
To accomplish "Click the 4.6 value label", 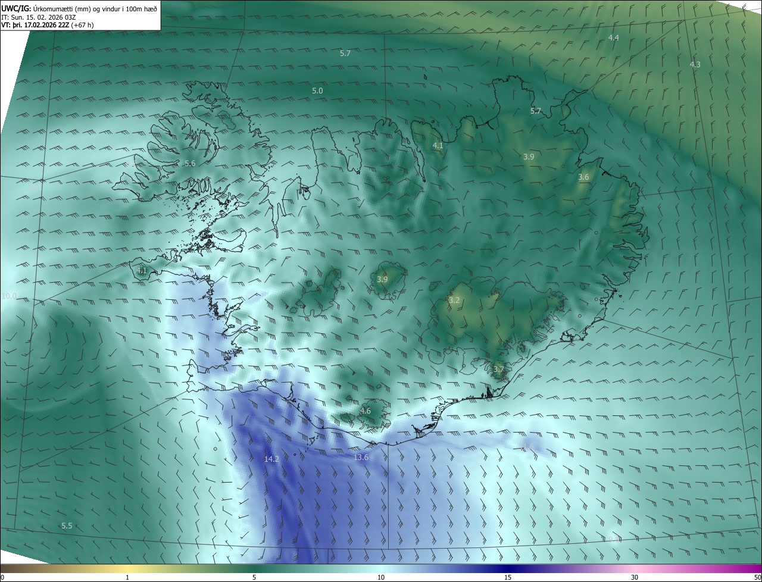I will [366, 411].
